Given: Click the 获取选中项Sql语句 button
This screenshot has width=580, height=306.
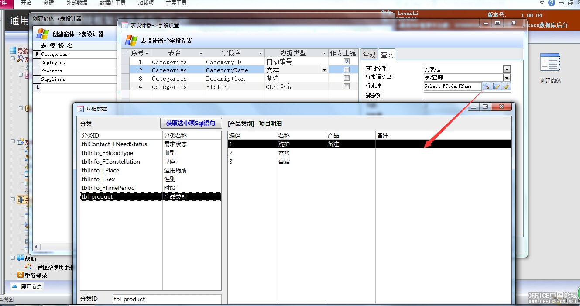Looking at the screenshot, I should pyautogui.click(x=191, y=123).
